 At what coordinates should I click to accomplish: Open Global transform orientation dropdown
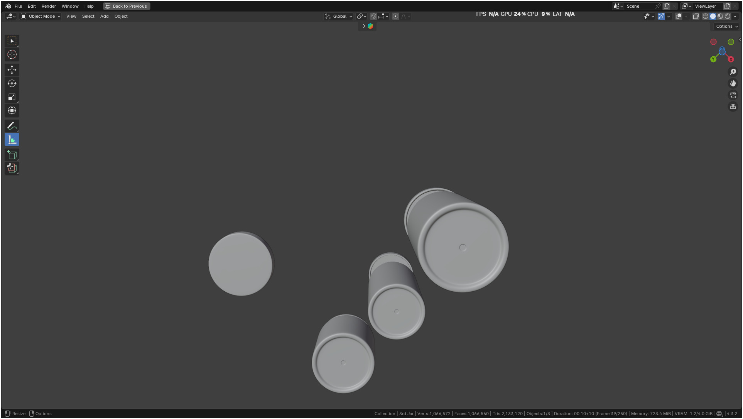pyautogui.click(x=339, y=16)
